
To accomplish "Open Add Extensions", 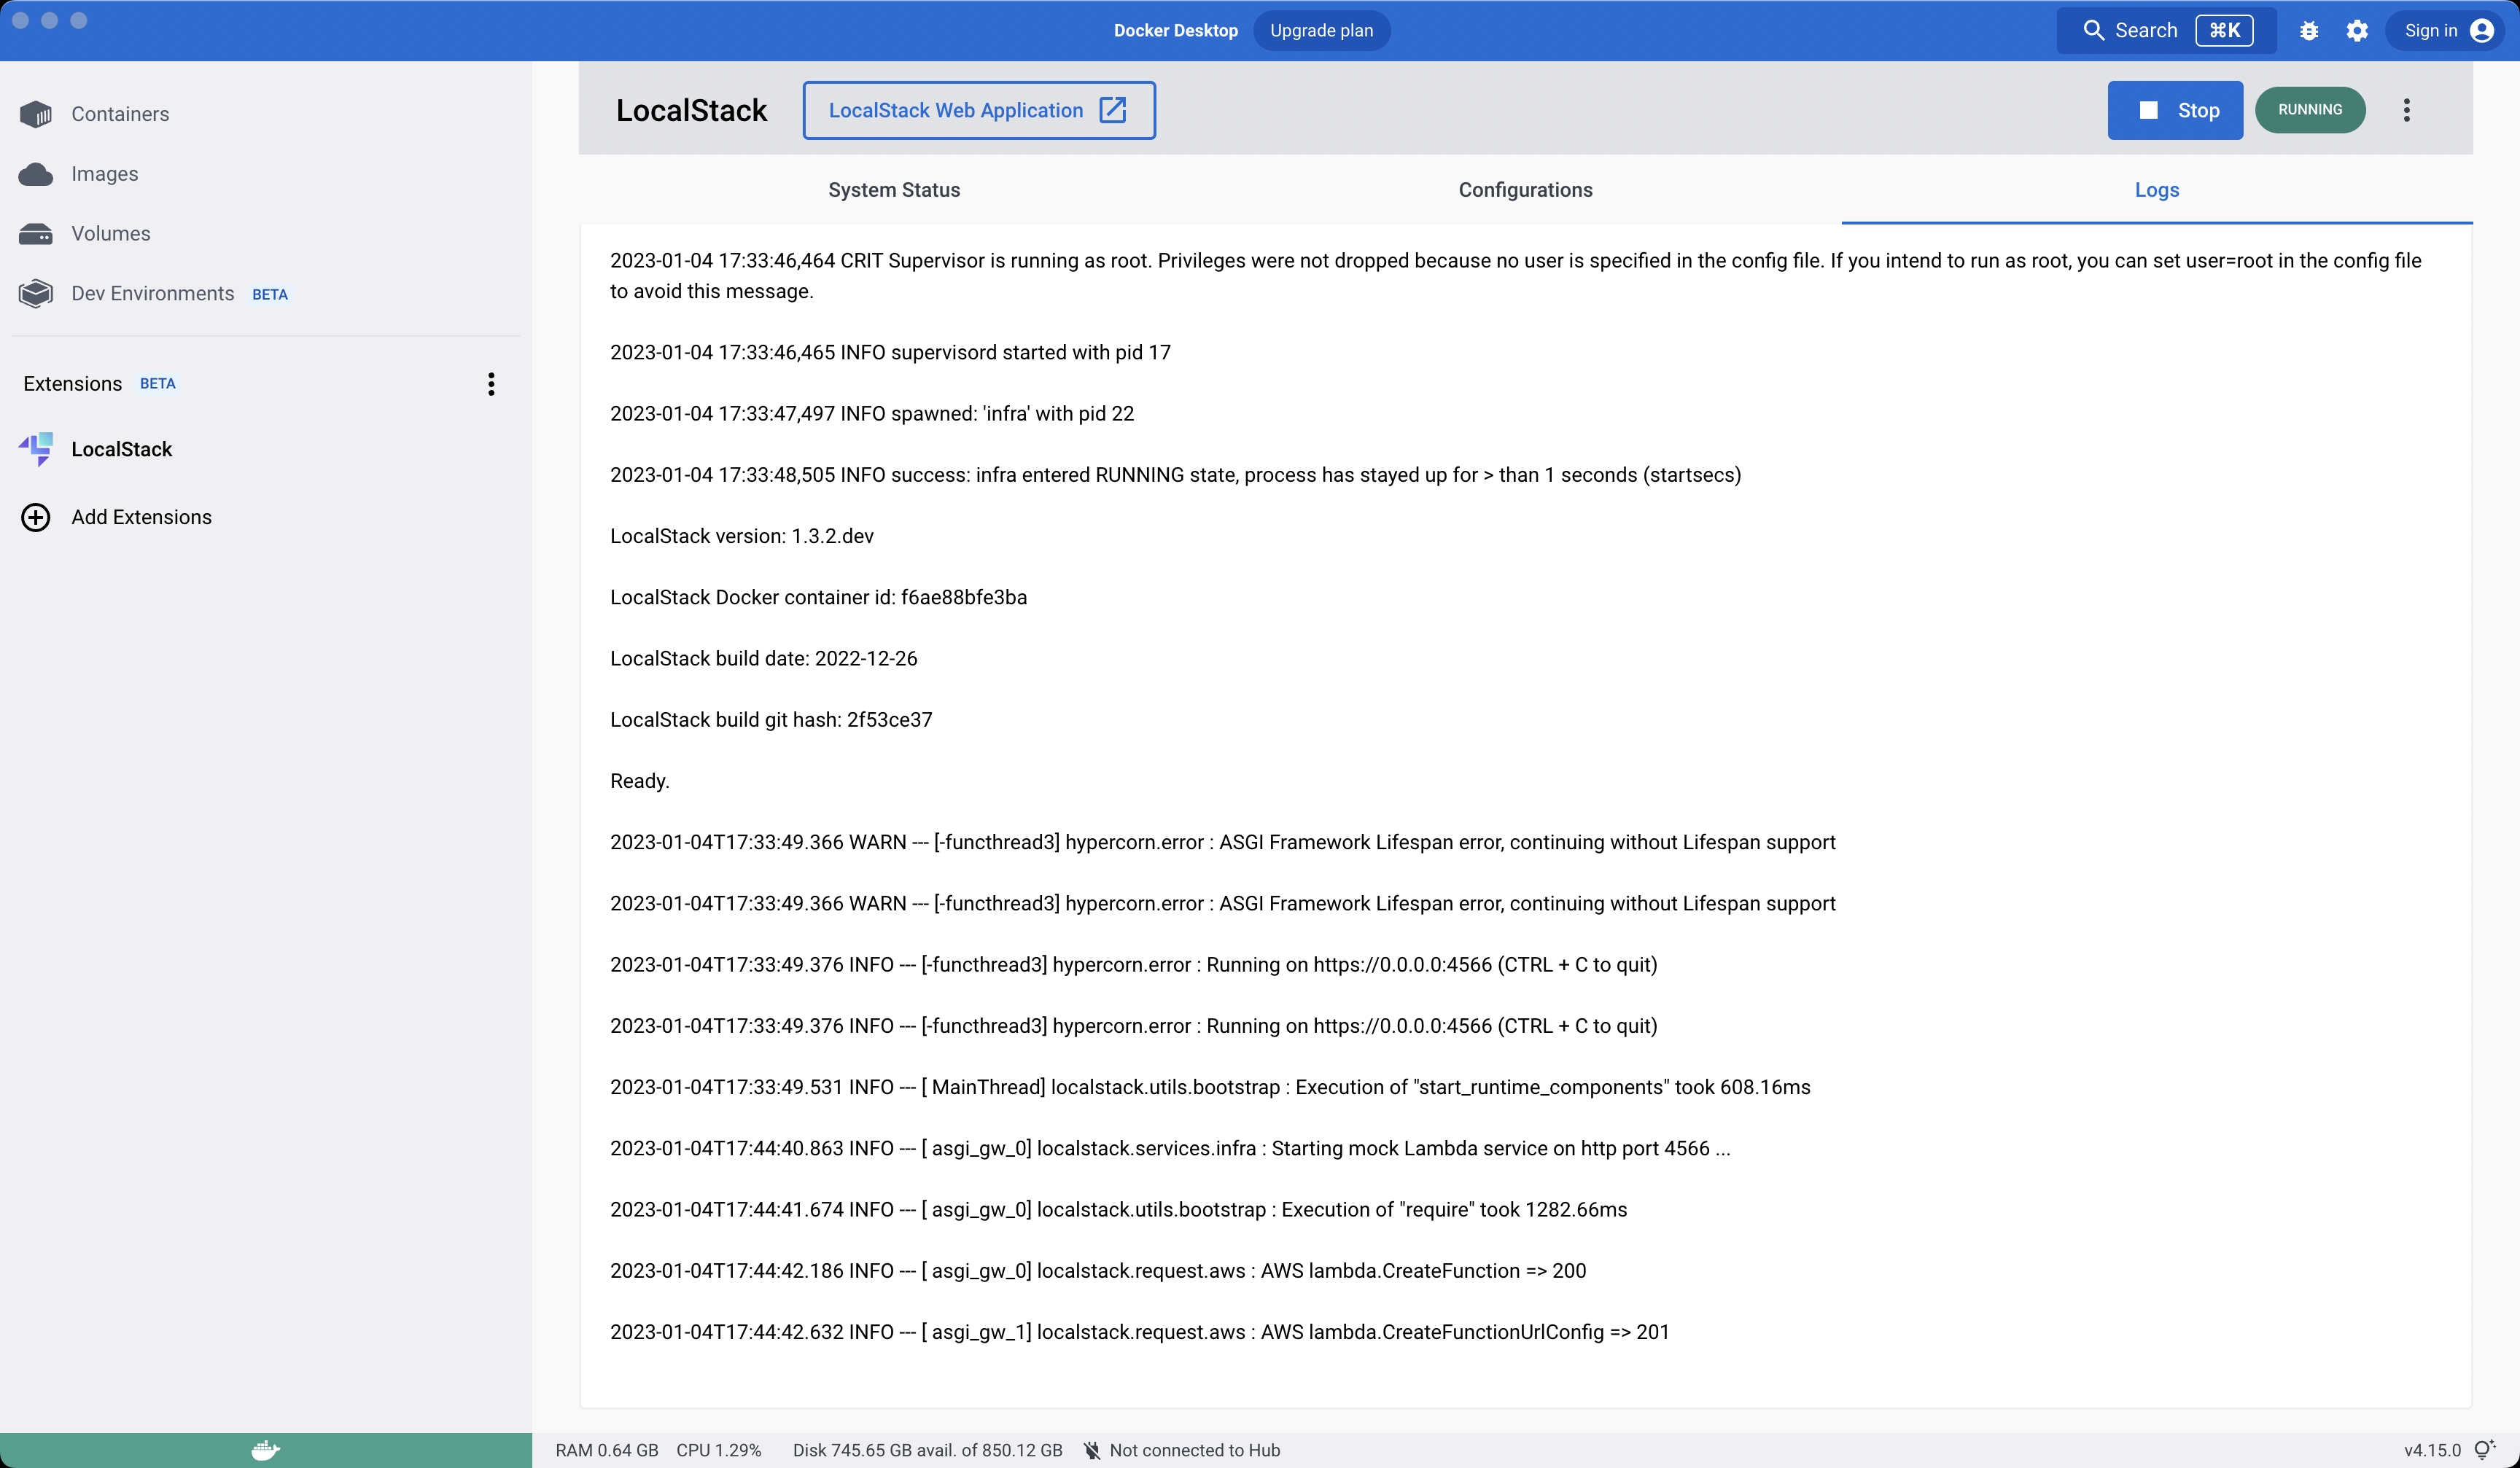I will pos(140,517).
